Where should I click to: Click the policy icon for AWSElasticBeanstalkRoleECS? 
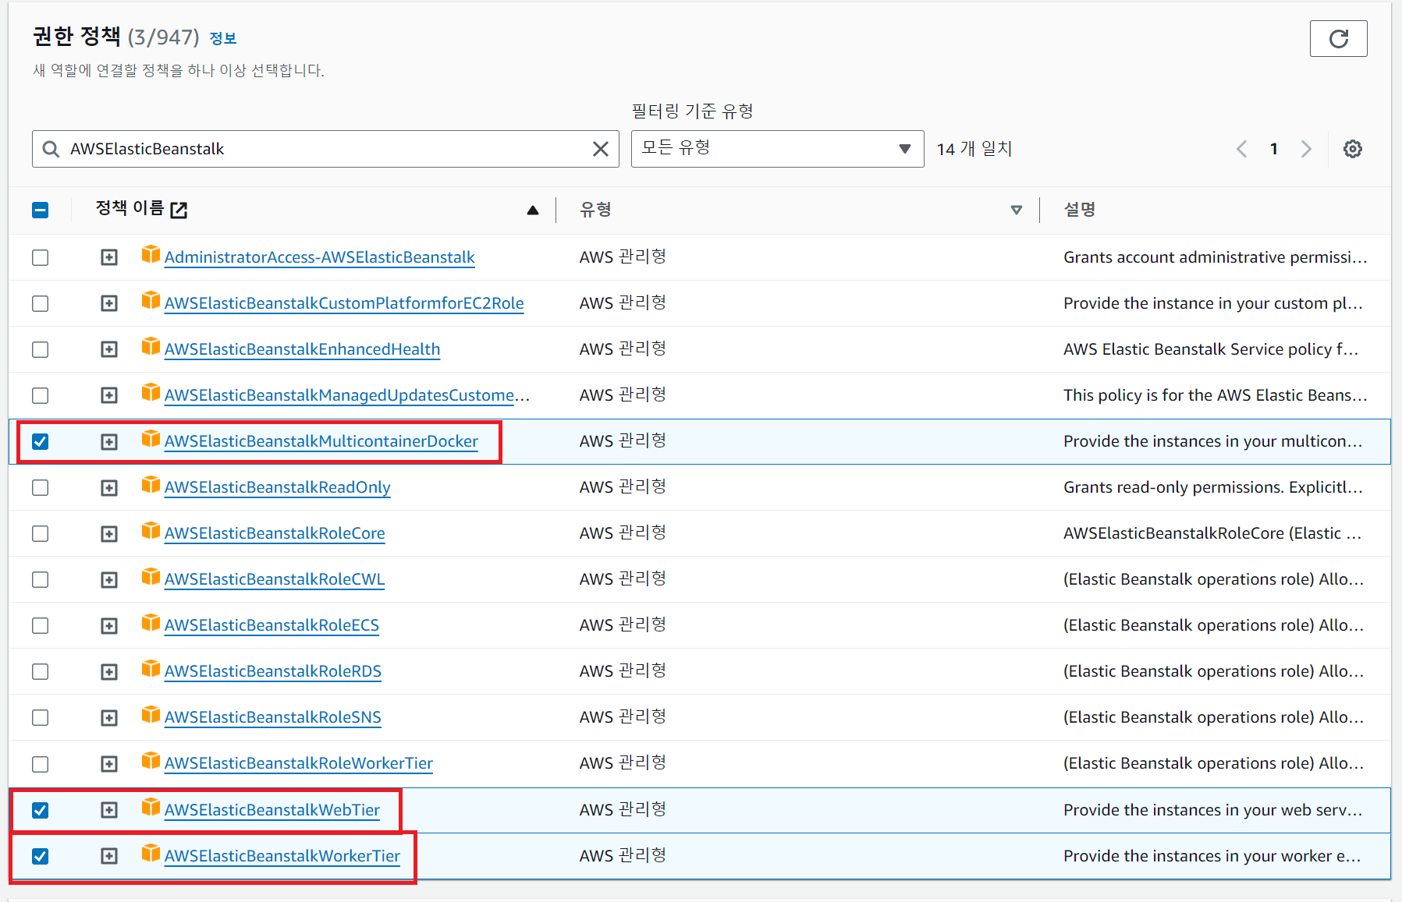151,624
